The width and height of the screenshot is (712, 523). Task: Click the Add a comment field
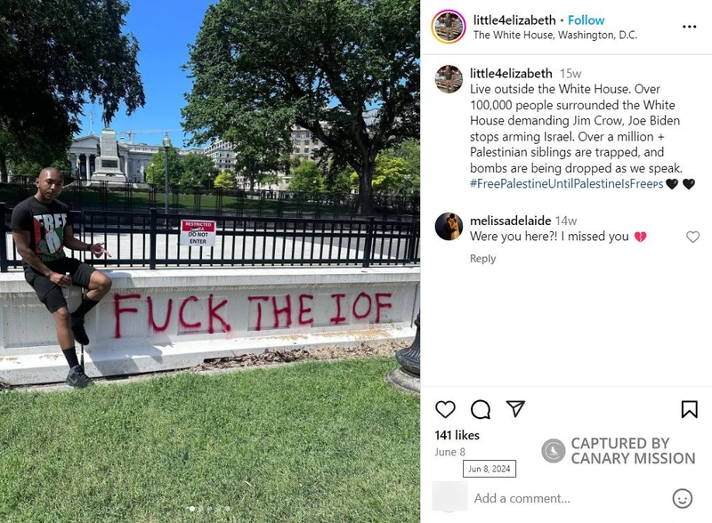point(570,498)
